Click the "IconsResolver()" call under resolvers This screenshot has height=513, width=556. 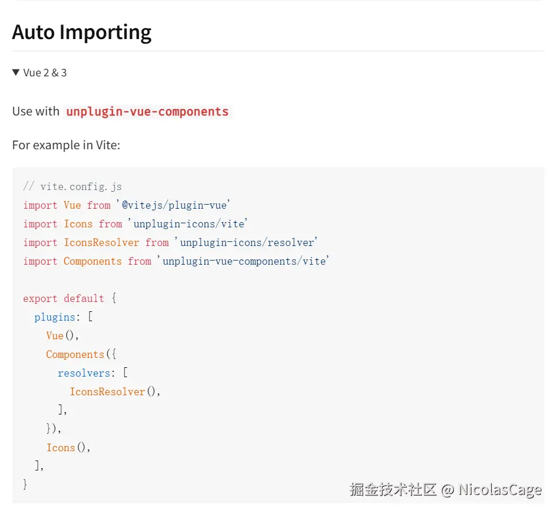coord(114,392)
